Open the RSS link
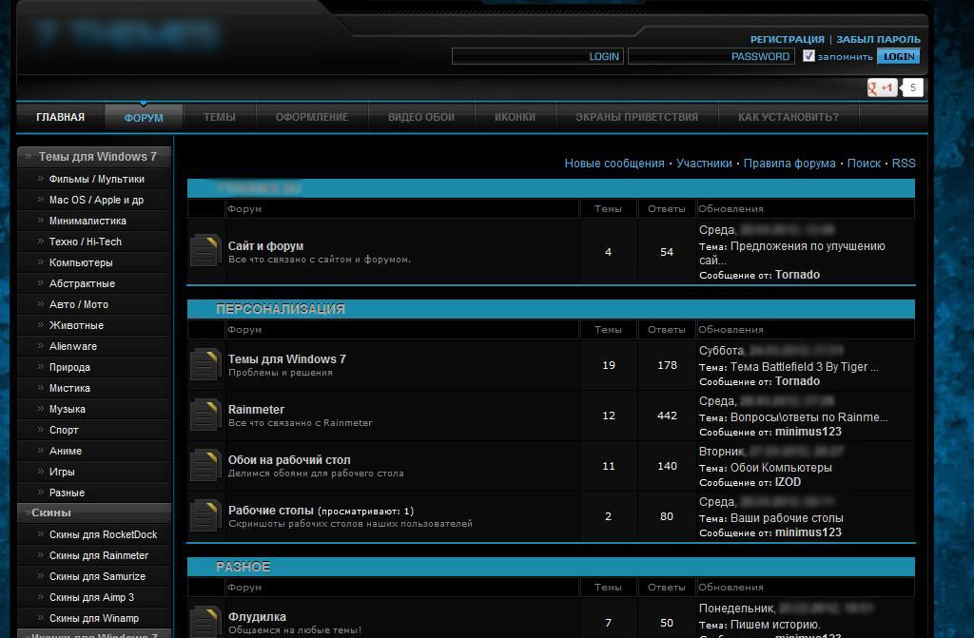Screen dimensions: 974x638 pyautogui.click(x=904, y=164)
